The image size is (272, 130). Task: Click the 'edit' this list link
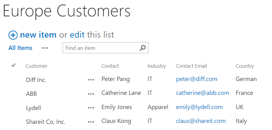pyautogui.click(x=77, y=35)
